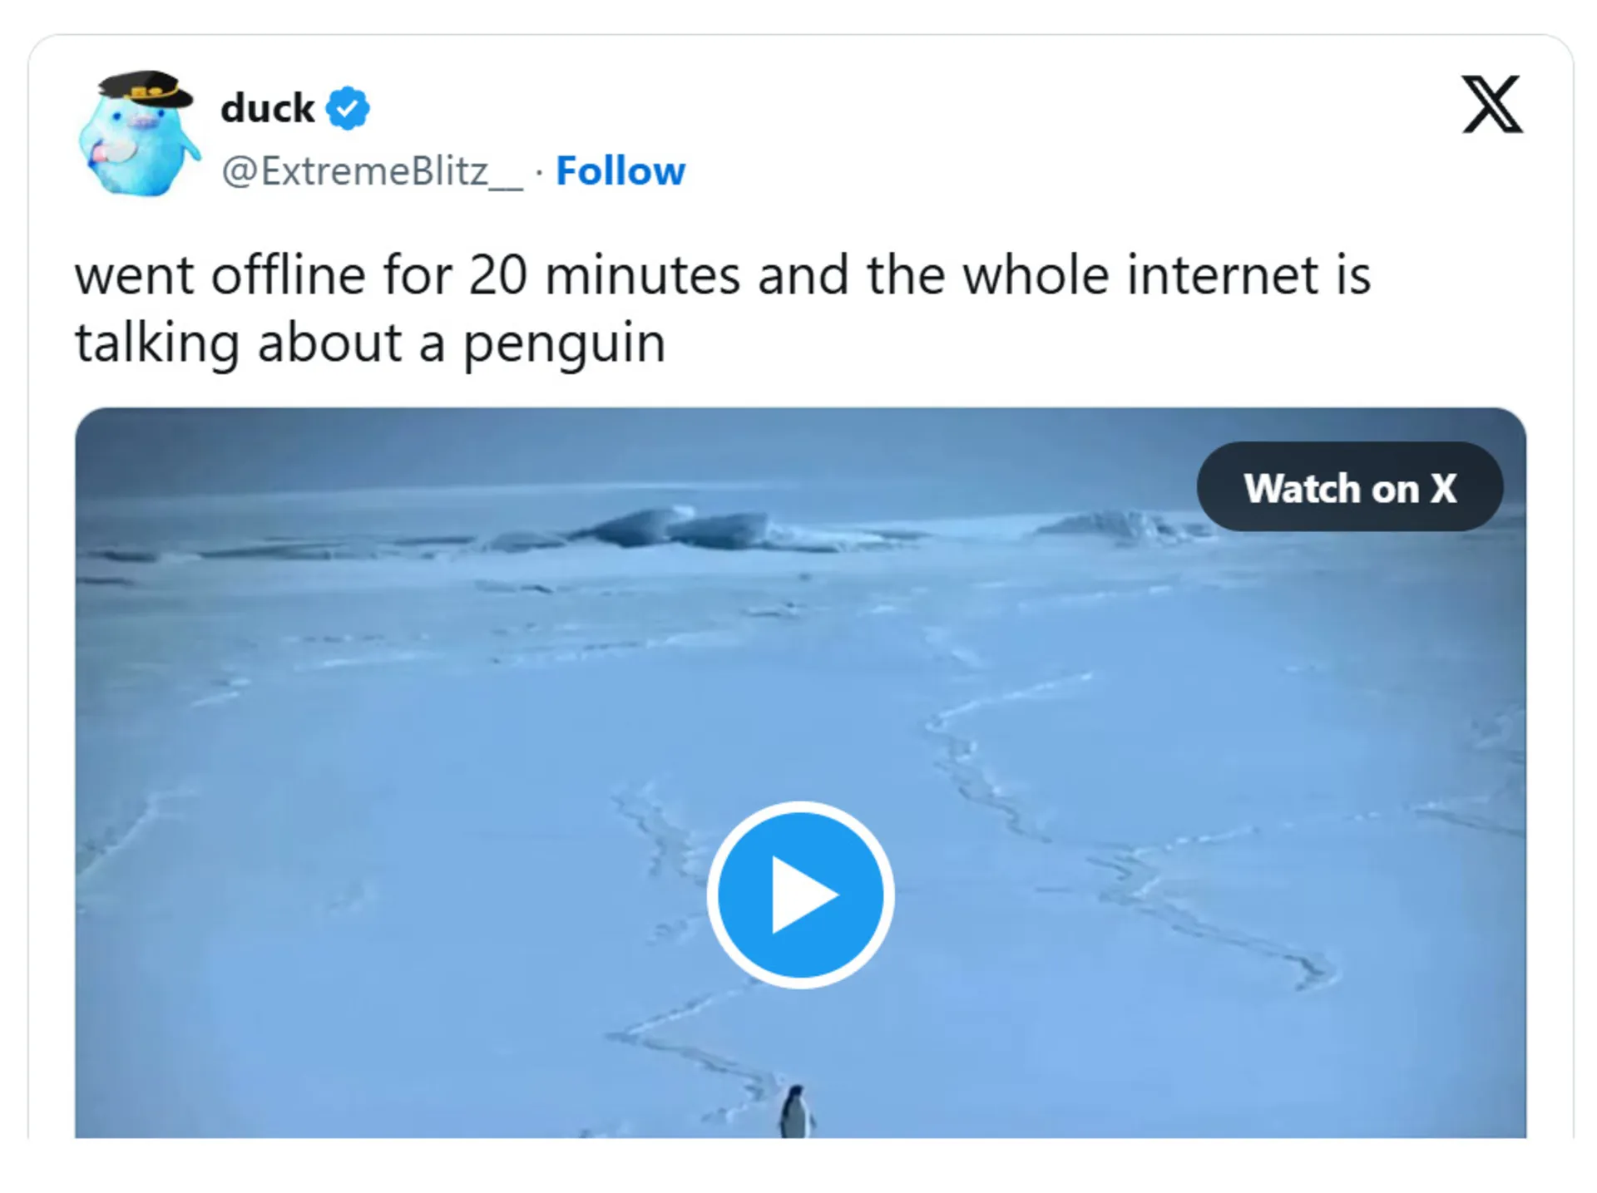
Task: Follow the @ExtremeBlitz__ account
Action: pyautogui.click(x=621, y=171)
